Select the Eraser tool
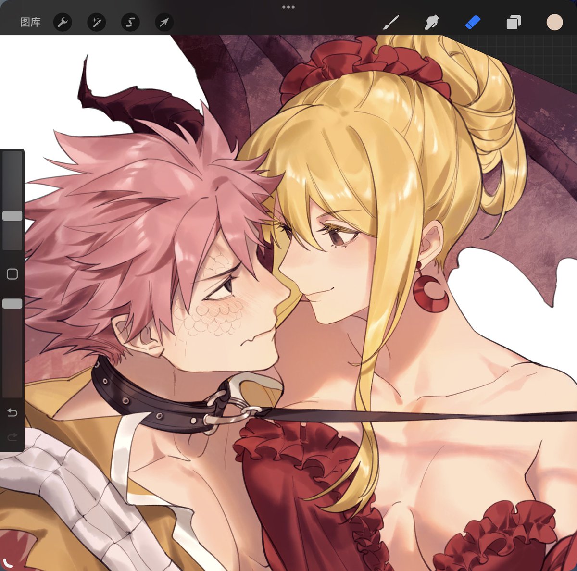 (473, 22)
